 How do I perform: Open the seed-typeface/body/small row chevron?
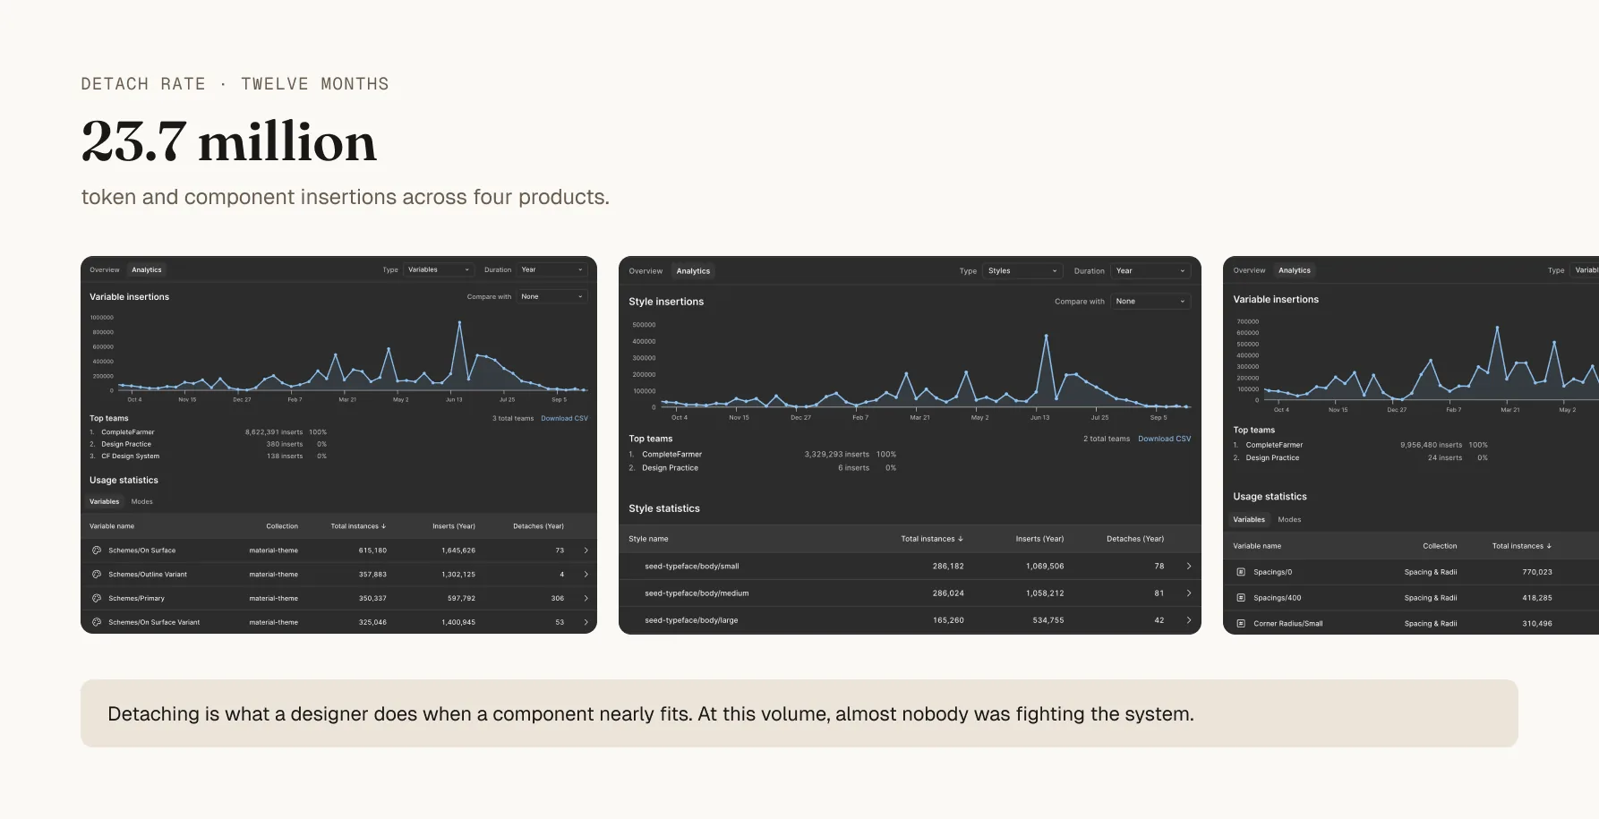coord(1189,566)
